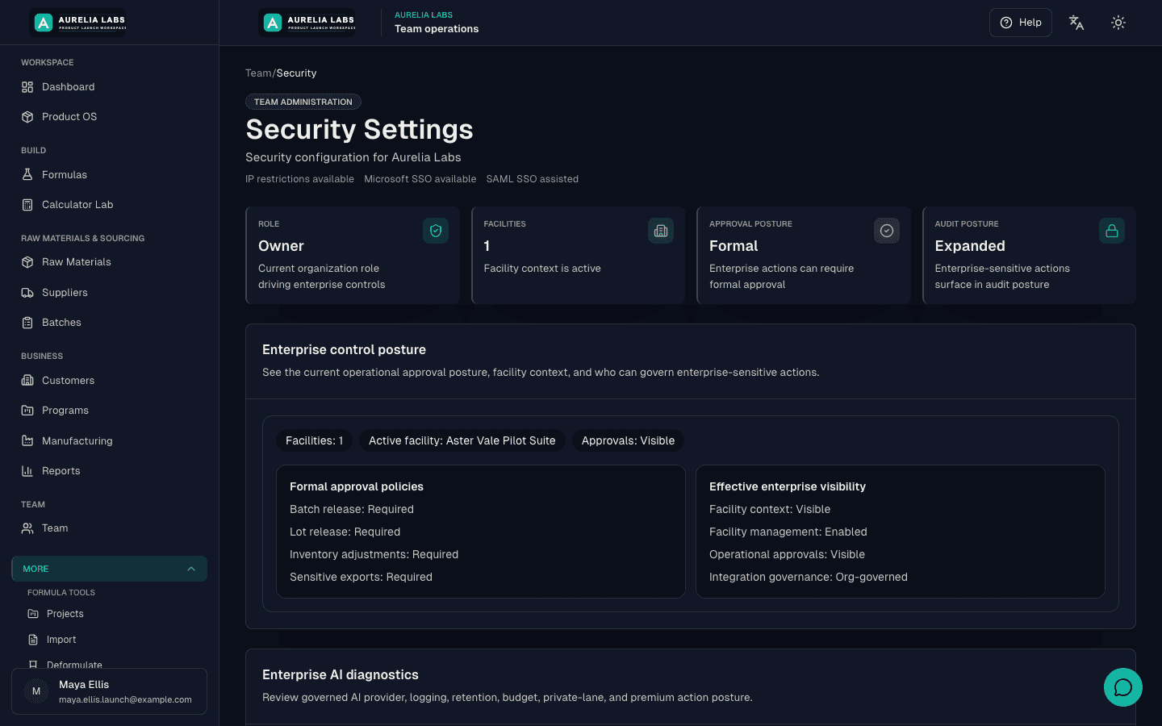Go to the Customers page
The width and height of the screenshot is (1162, 726).
pyautogui.click(x=109, y=380)
